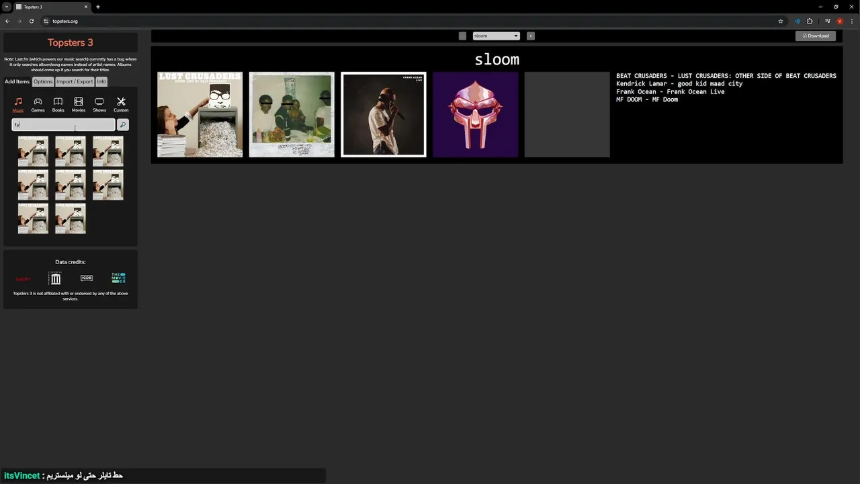Open the Options tab

pos(43,81)
